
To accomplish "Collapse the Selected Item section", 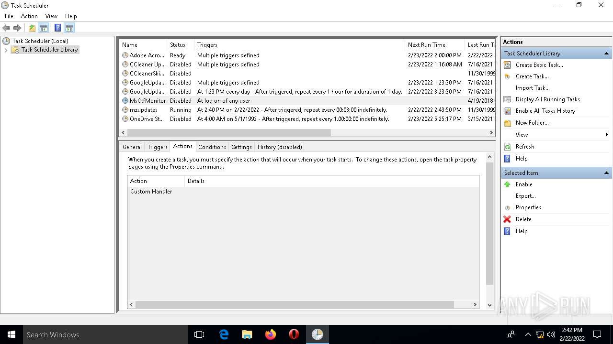I will click(606, 173).
